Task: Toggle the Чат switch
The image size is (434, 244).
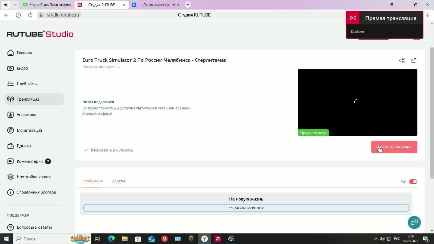Action: point(413,182)
